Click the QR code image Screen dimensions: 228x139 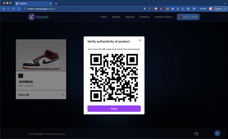[114, 78]
